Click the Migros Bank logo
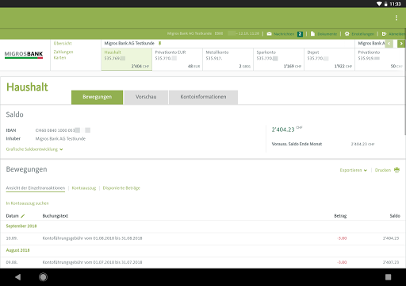The width and height of the screenshot is (406, 286). [x=24, y=55]
